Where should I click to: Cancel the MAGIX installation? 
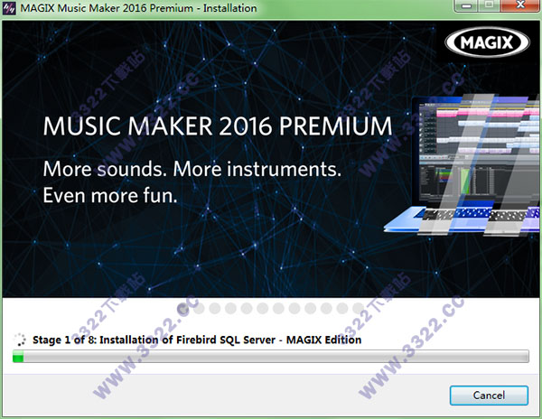(489, 396)
